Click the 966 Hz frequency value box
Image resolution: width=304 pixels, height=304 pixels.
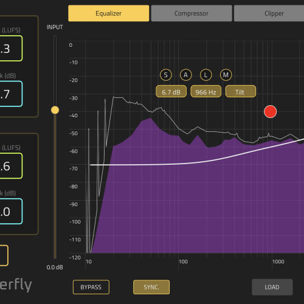click(206, 91)
